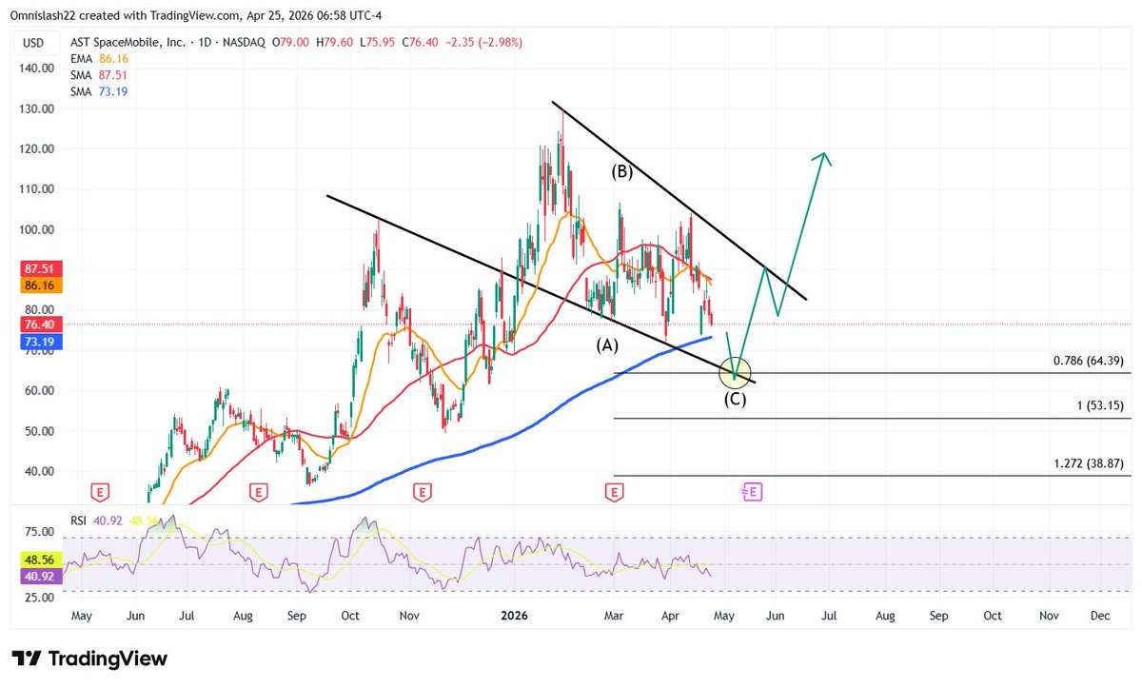The image size is (1142, 688).
Task: Click the purple upcoming earnings marker
Action: [752, 492]
